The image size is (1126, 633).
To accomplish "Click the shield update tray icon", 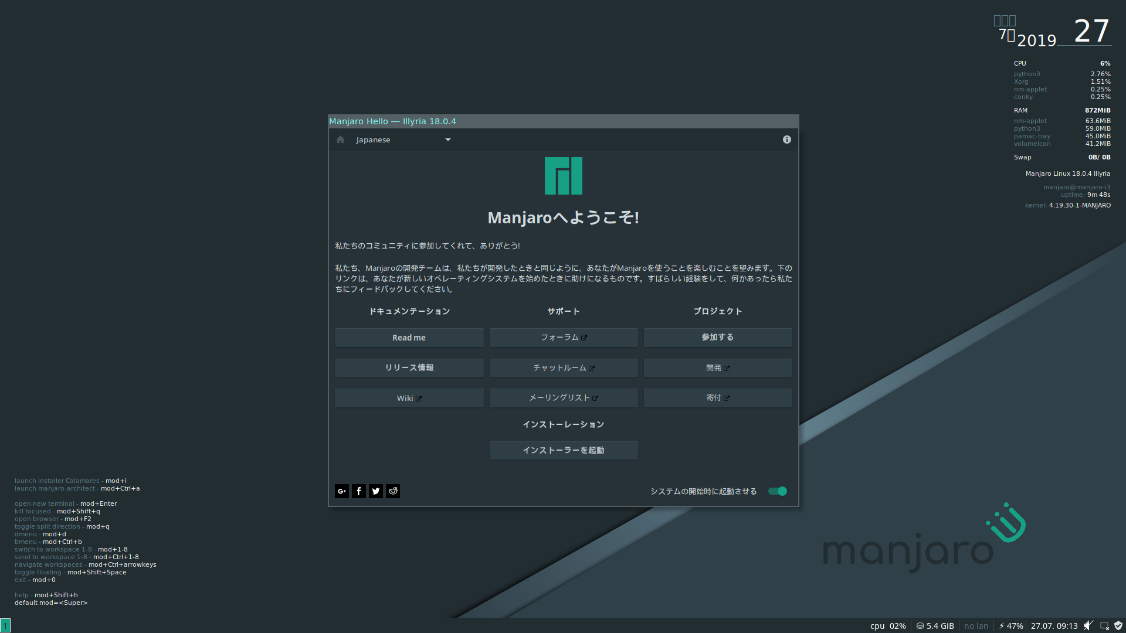I will (x=1118, y=625).
